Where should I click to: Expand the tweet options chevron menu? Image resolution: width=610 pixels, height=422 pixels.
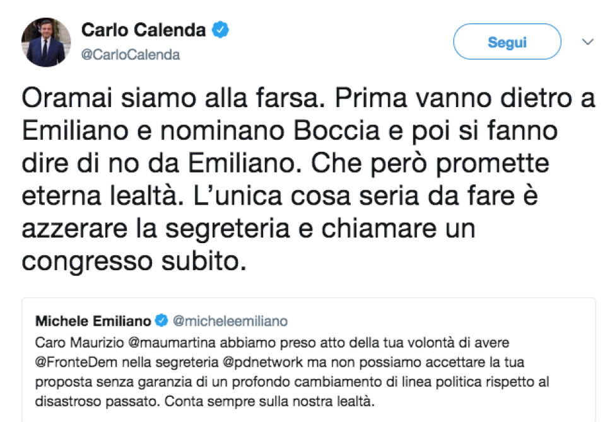click(x=587, y=42)
